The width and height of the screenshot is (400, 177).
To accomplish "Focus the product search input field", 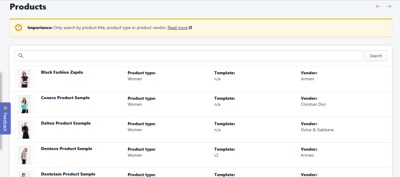I will (188, 56).
